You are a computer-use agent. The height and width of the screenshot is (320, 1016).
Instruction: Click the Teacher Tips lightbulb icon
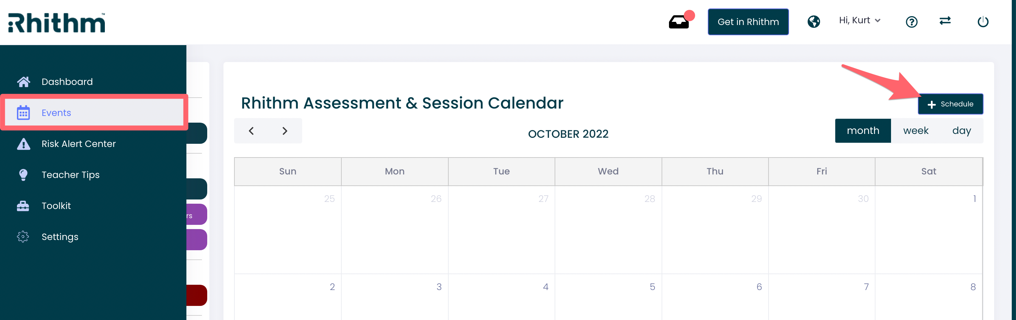23,175
